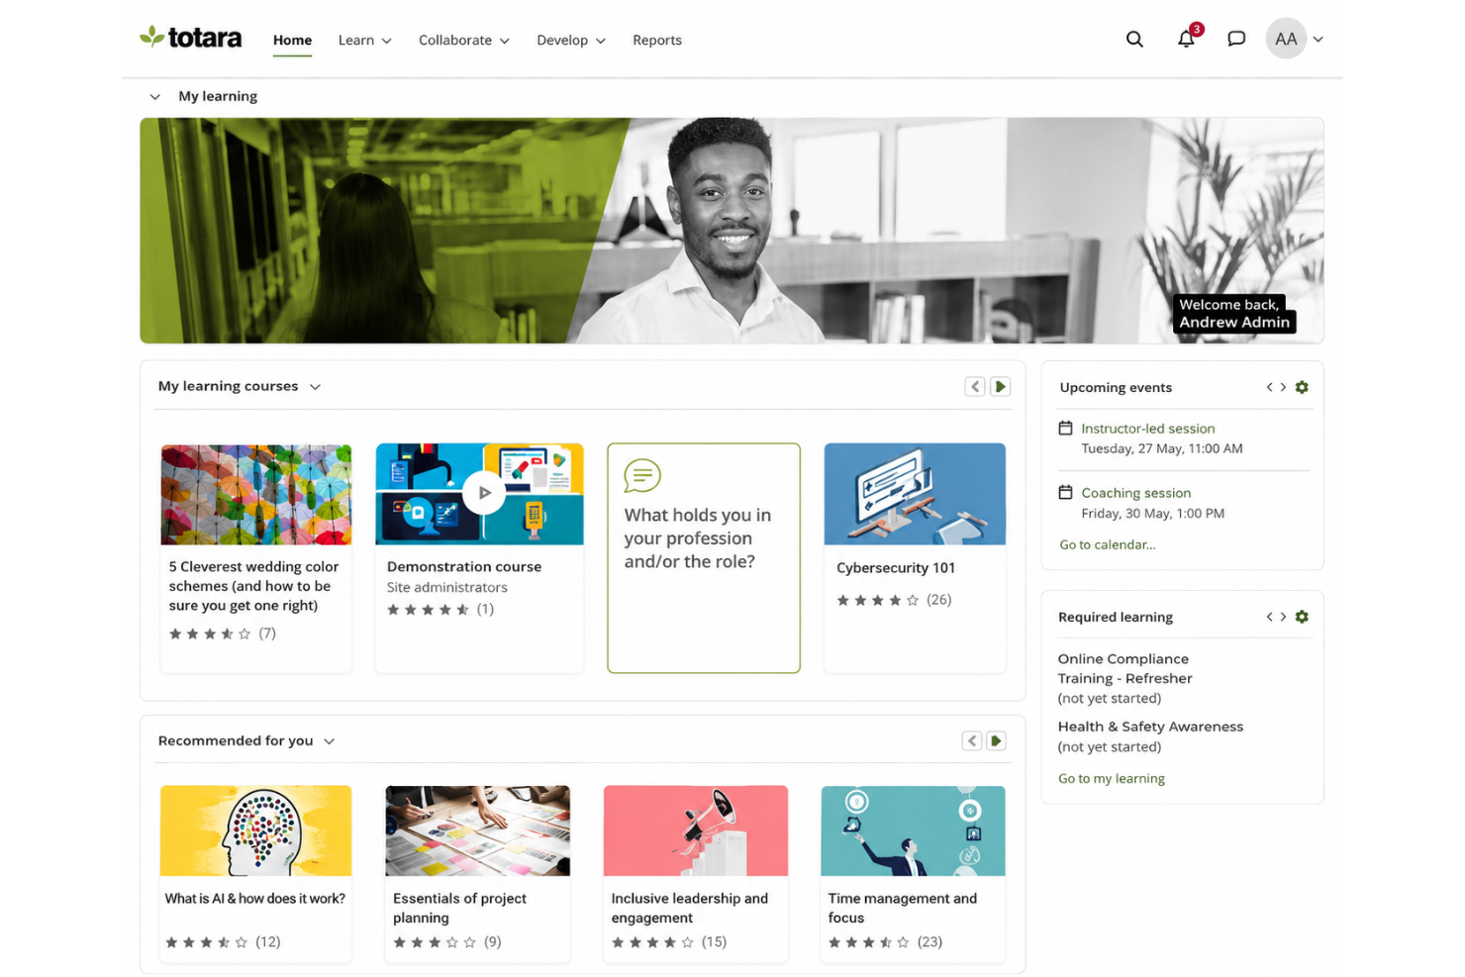Play the Demonstration course video
1465x977 pixels.
[484, 492]
